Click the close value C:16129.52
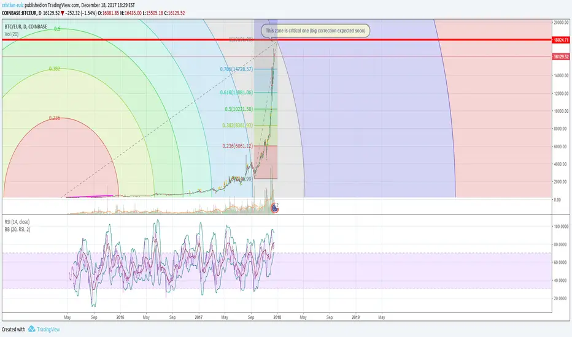This screenshot has width=572, height=337. coord(174,13)
